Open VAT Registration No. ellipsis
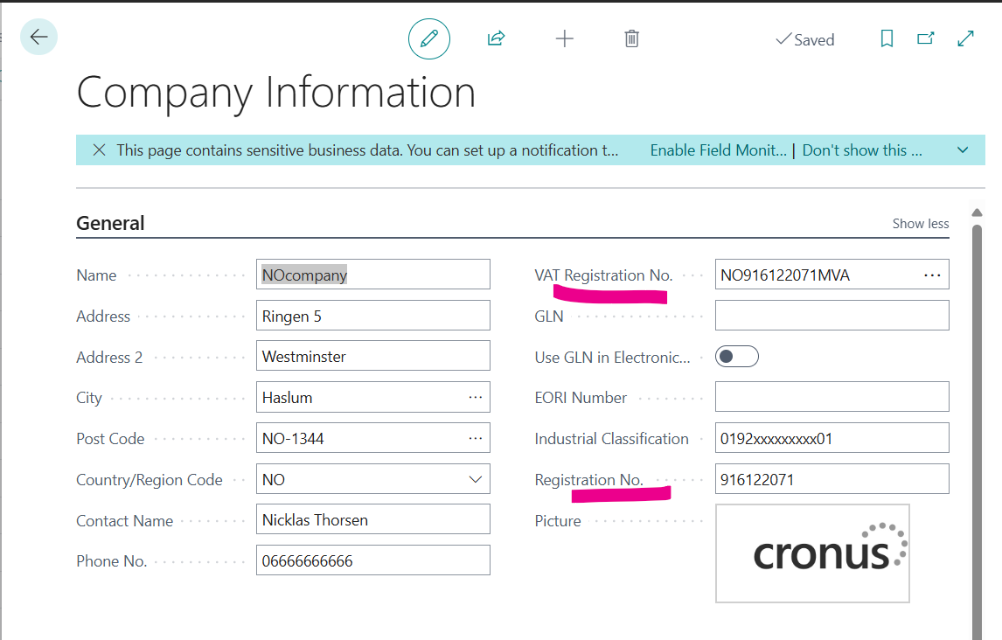Image resolution: width=1002 pixels, height=640 pixels. click(x=932, y=275)
